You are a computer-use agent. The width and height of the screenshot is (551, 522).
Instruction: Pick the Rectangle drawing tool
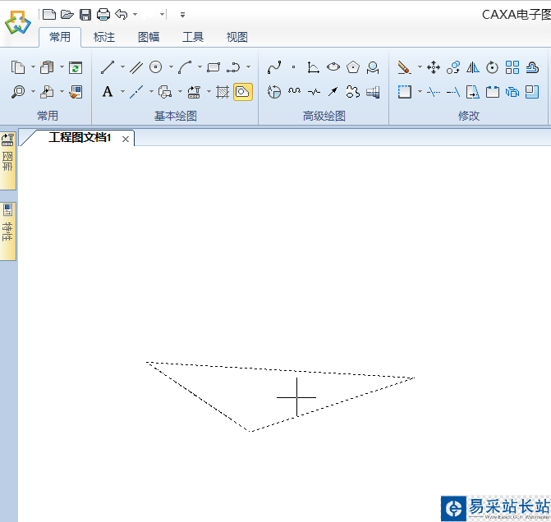(x=214, y=67)
